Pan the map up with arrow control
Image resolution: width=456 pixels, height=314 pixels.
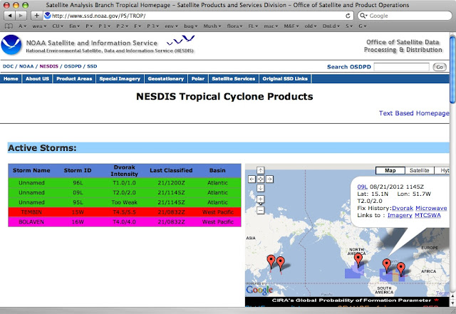[261, 170]
